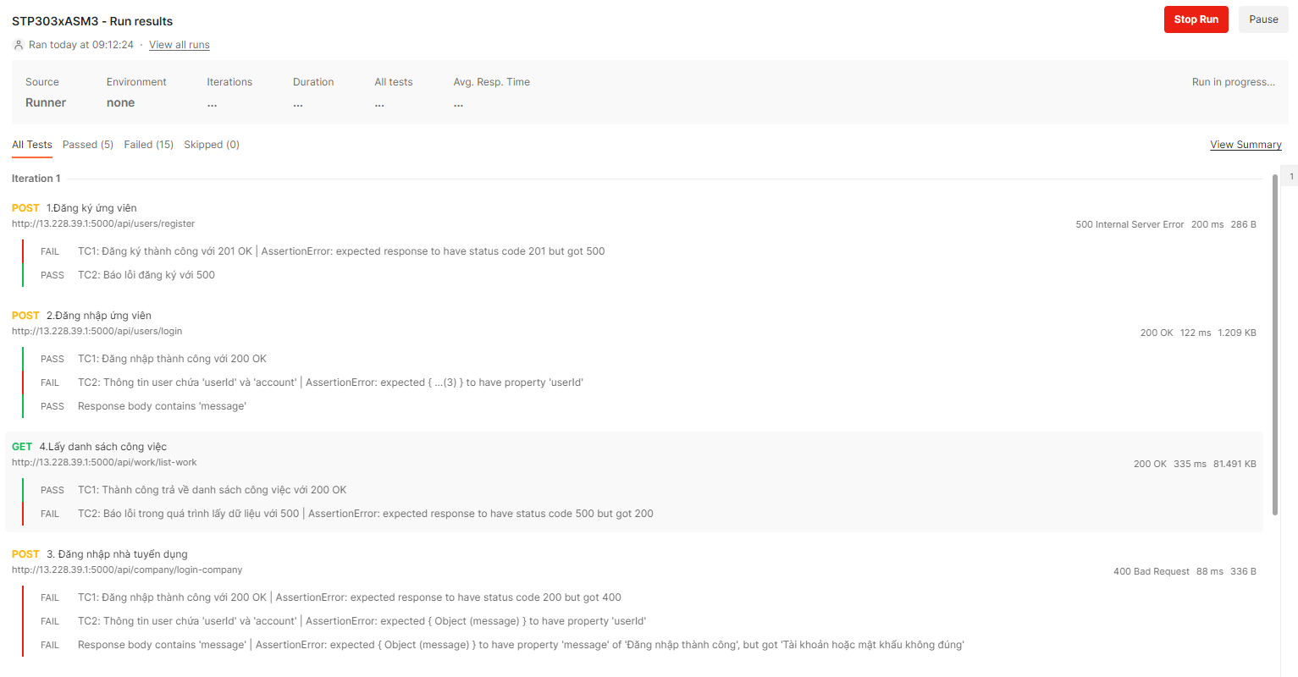The height and width of the screenshot is (677, 1298).
Task: Open the View all runs link
Action: click(179, 44)
